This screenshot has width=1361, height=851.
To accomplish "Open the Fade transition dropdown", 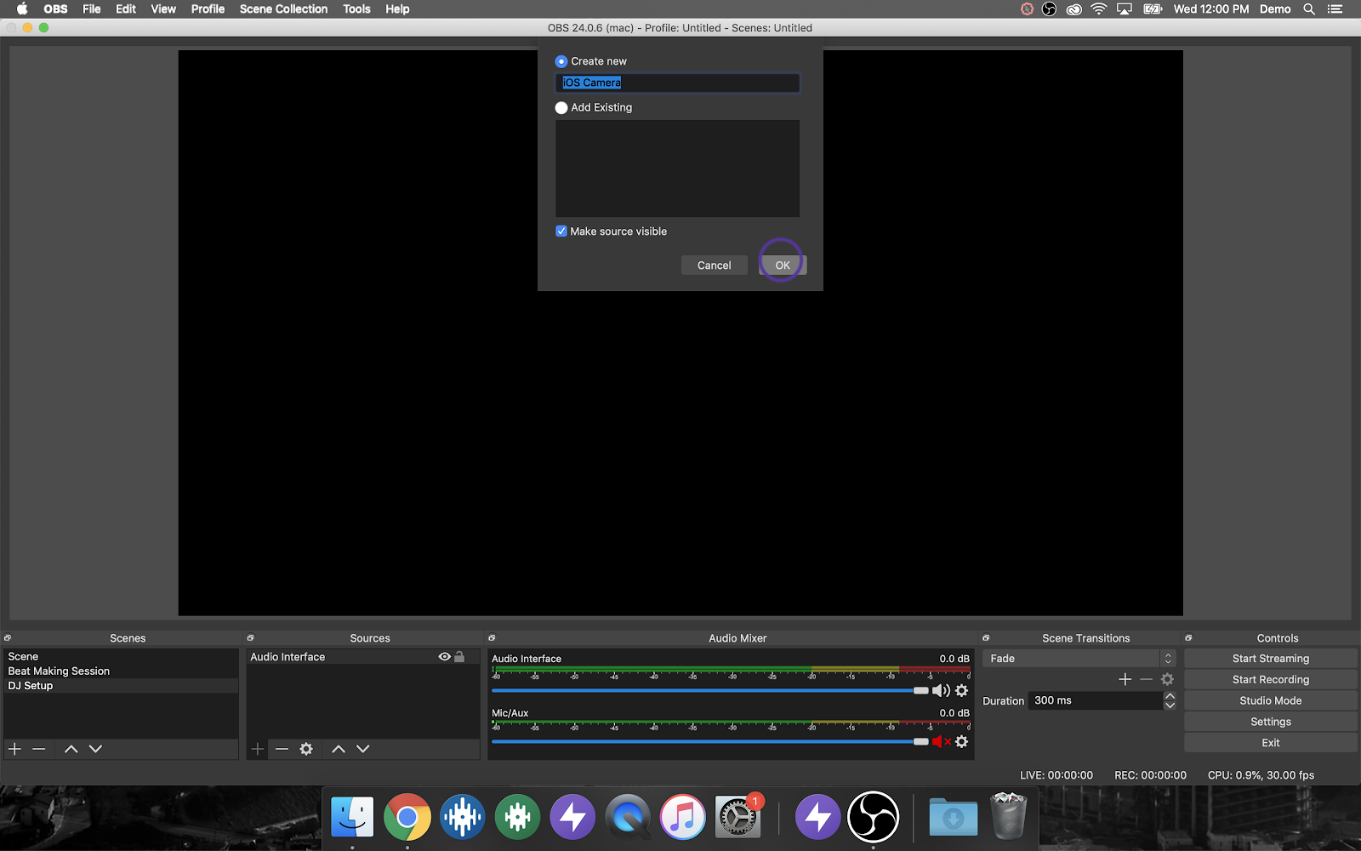I will coord(1079,659).
